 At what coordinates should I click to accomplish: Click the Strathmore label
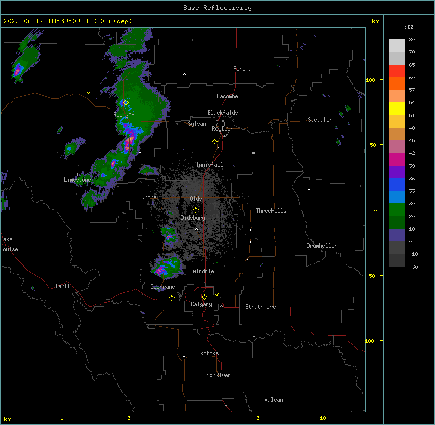coord(260,307)
